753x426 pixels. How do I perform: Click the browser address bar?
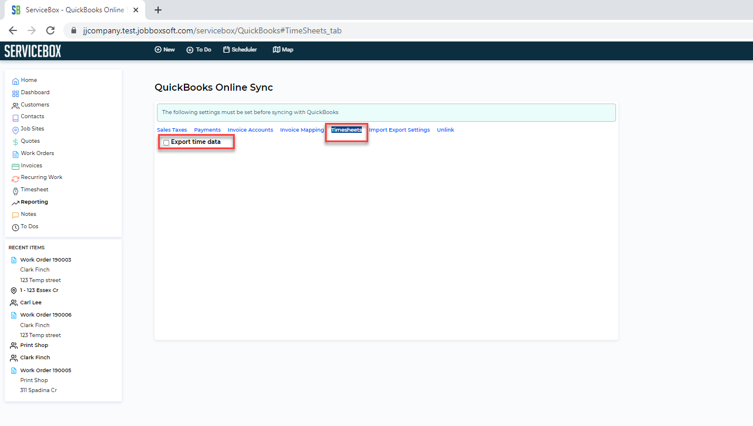[x=404, y=30]
